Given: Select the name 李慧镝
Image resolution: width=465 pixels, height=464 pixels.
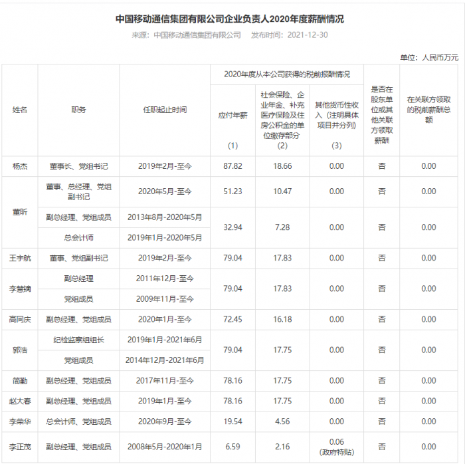Looking at the screenshot, I should coord(20,289).
